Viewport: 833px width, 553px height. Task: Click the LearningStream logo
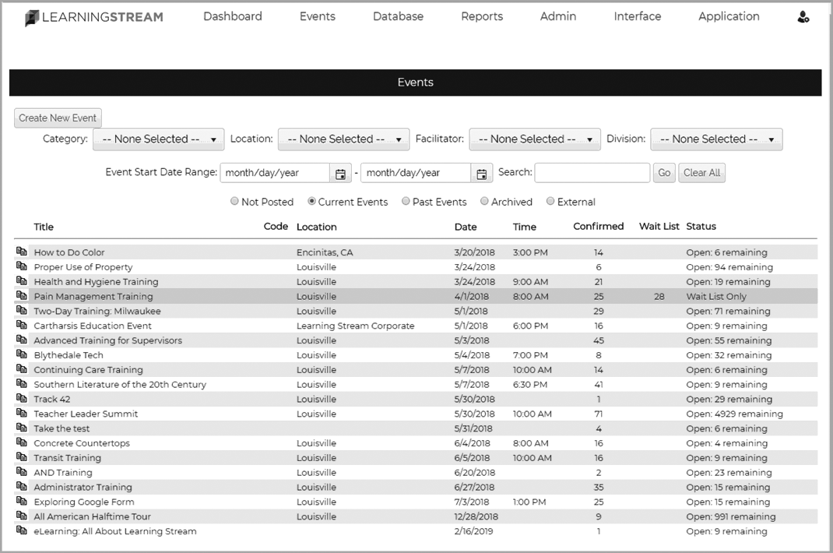tap(94, 18)
